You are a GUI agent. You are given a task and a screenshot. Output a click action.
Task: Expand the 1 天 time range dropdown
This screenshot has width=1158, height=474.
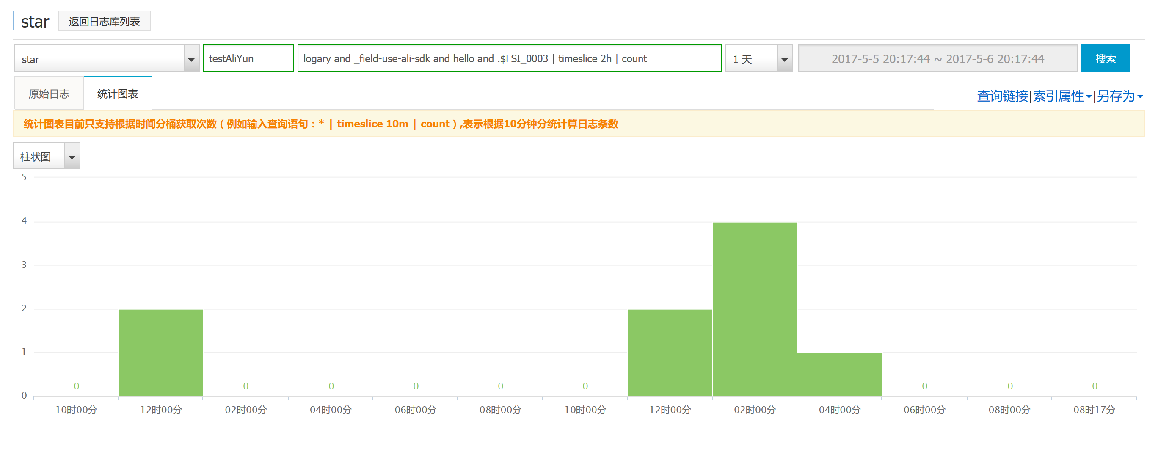point(784,59)
